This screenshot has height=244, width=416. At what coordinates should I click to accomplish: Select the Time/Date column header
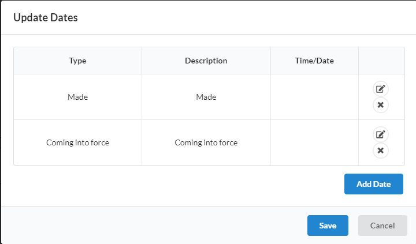pos(314,61)
